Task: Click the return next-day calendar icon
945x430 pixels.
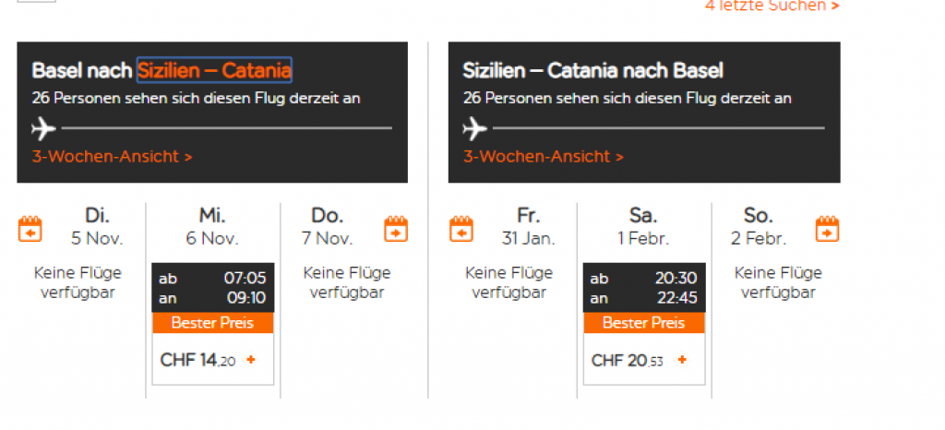Action: (x=827, y=228)
